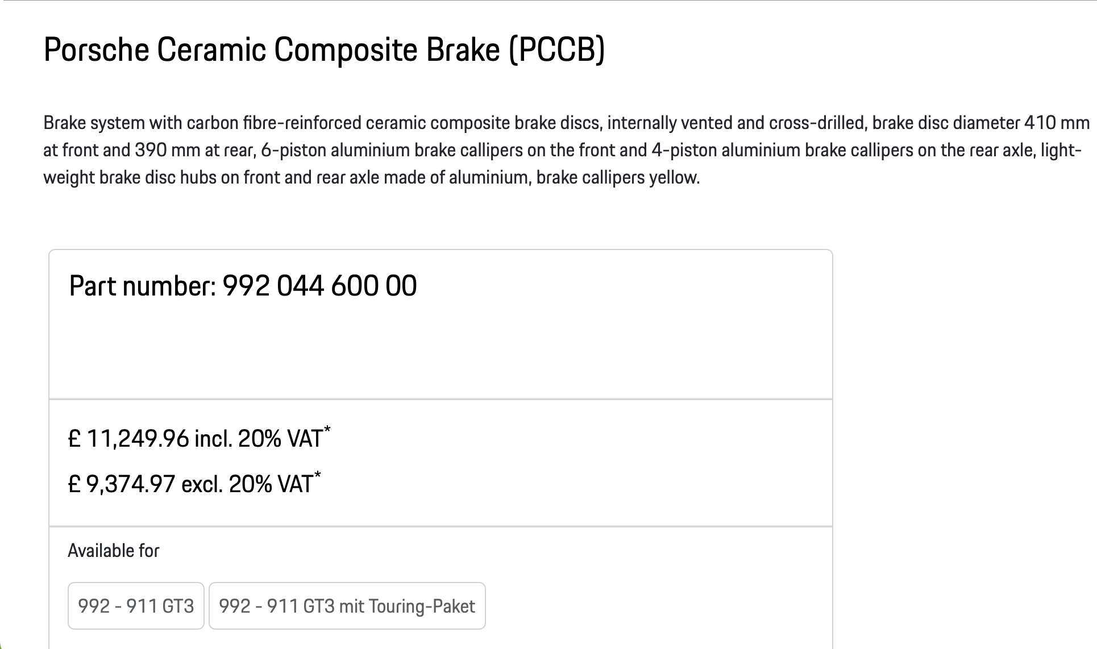Select the "992 - 911 GT3 mit Touring-Paket" tag
The height and width of the screenshot is (649, 1097).
tap(347, 606)
